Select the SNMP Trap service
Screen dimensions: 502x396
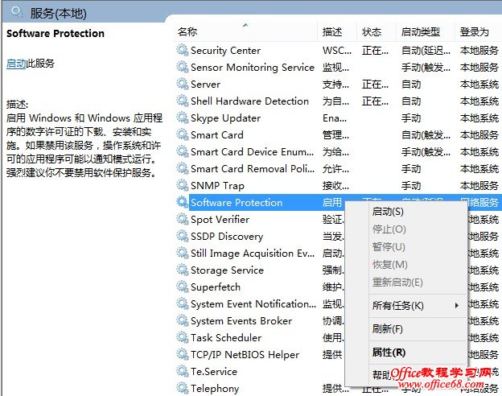[338, 185]
